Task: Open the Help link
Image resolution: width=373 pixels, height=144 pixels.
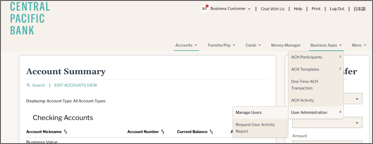Action: 298,9
